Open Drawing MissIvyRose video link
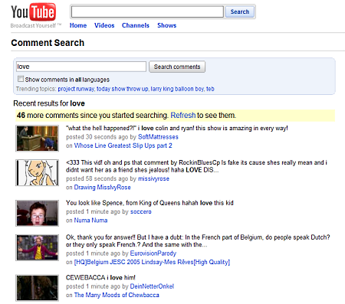The image size is (345, 304). (x=102, y=188)
